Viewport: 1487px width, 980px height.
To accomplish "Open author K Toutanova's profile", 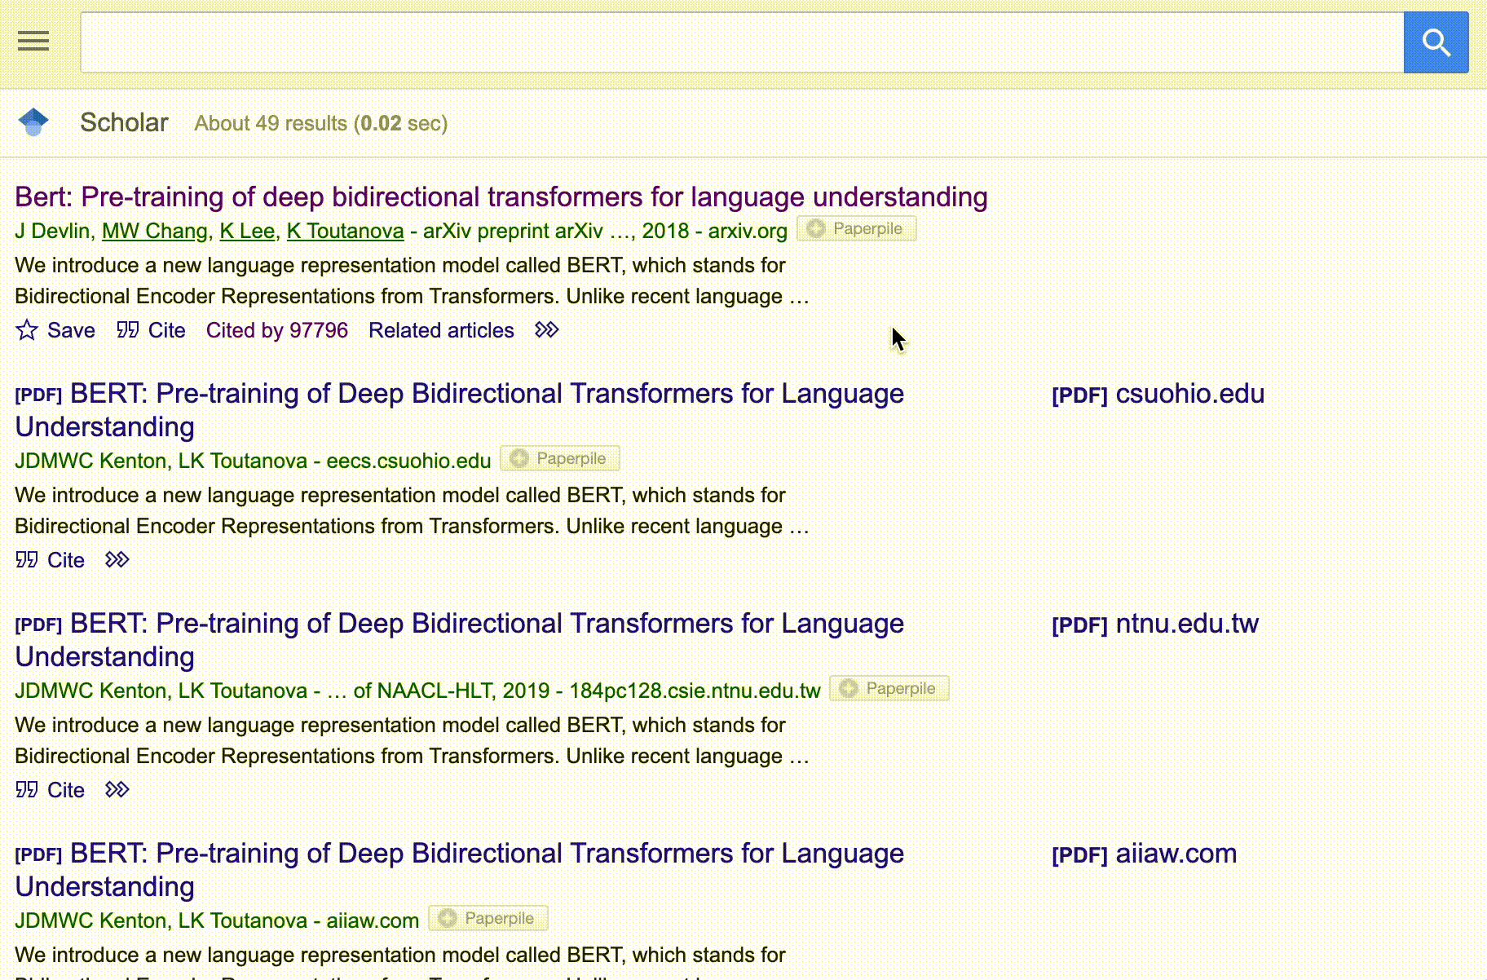I will (345, 232).
